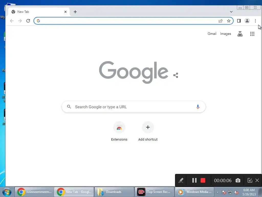Viewport: 262px width, 197px height.
Task: Expand the tab search chevron
Action: pyautogui.click(x=231, y=12)
